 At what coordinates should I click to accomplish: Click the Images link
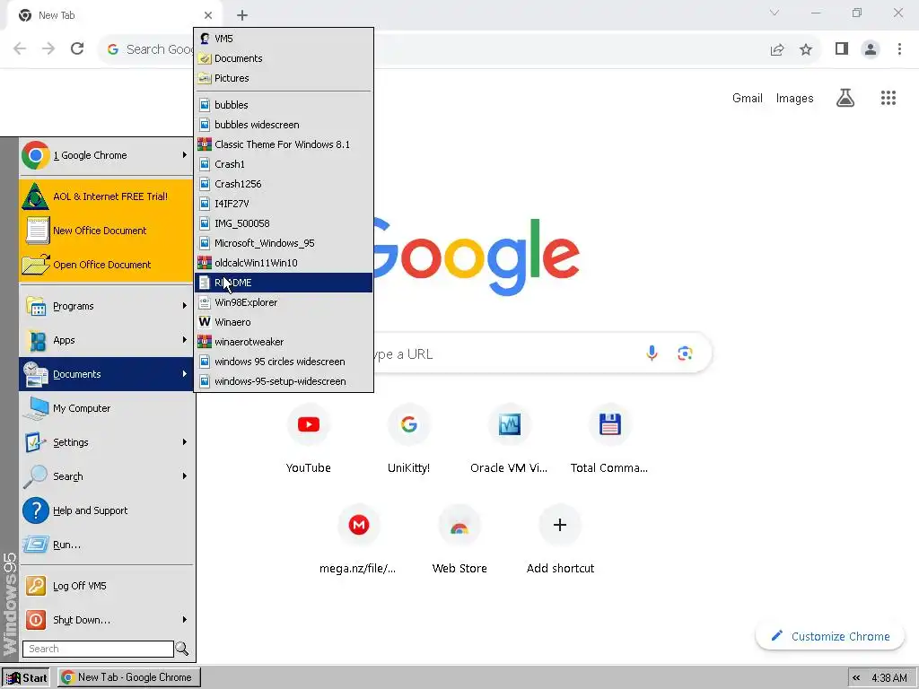coord(795,99)
